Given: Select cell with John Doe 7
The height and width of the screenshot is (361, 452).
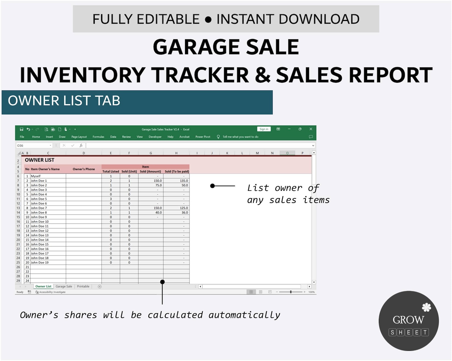Looking at the screenshot, I should coord(48,208).
